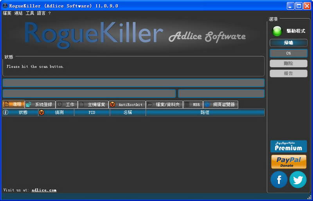Open the adlice.com link
This screenshot has width=313, height=201.
(x=44, y=190)
